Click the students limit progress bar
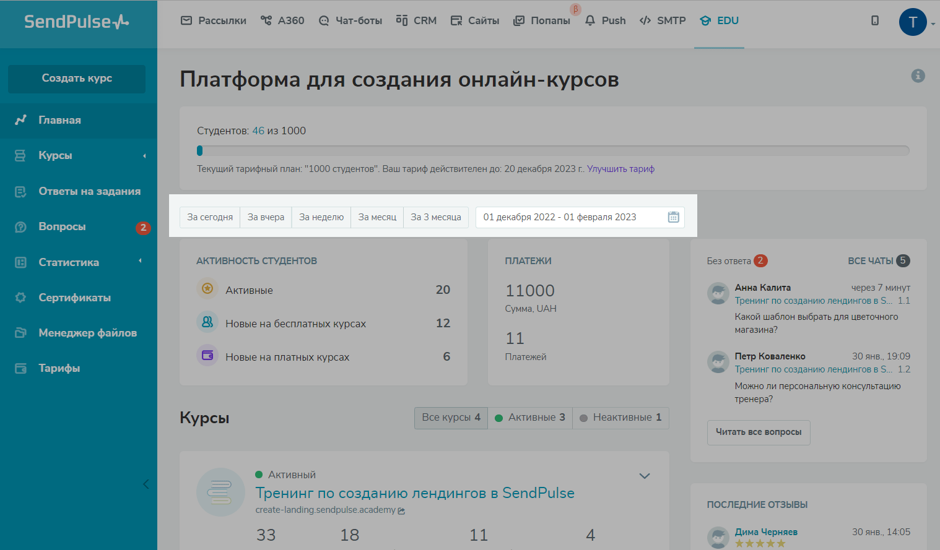Viewport: 940px width, 550px height. 553,150
